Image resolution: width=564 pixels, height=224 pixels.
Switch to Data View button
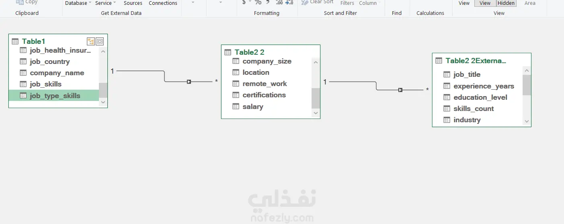[464, 3]
